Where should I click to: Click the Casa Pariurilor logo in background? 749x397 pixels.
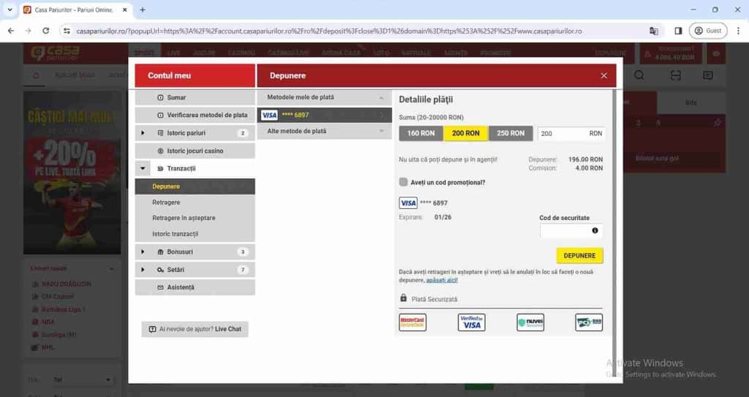click(56, 53)
